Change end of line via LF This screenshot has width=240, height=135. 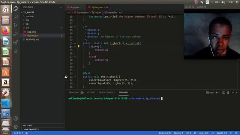(195, 133)
